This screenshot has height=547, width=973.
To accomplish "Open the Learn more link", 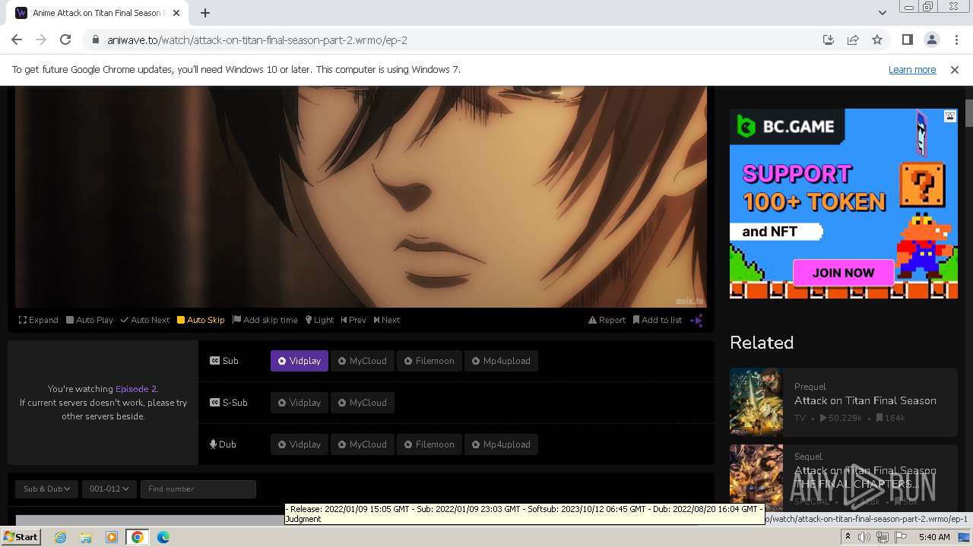I will tap(912, 70).
